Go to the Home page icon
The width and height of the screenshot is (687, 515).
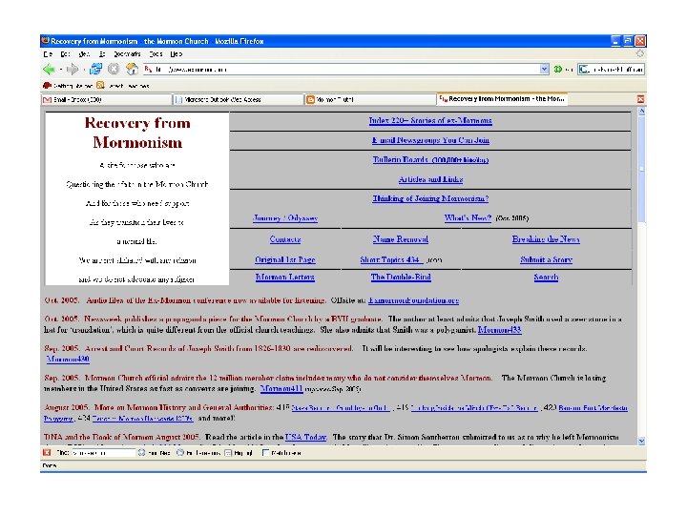(132, 70)
